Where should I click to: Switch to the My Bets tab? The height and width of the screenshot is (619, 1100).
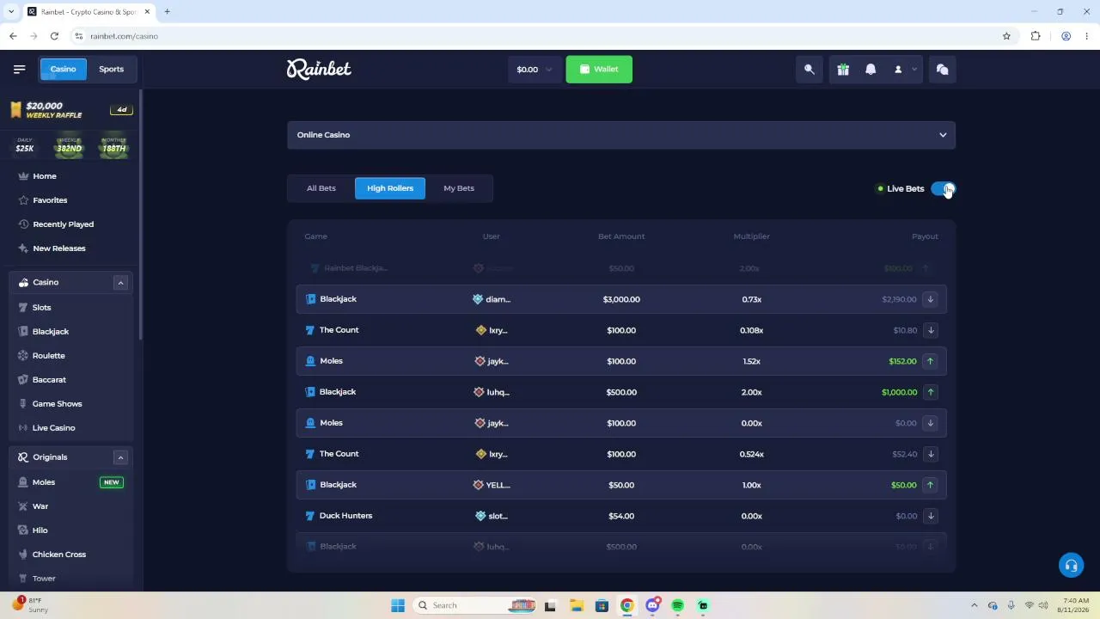(x=459, y=188)
